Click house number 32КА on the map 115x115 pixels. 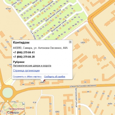pos(57,112)
